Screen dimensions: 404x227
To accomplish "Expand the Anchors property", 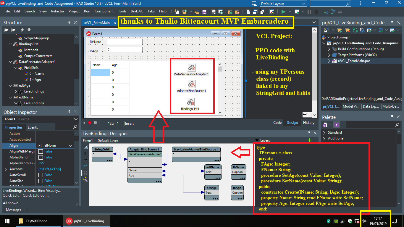I will 6,169.
